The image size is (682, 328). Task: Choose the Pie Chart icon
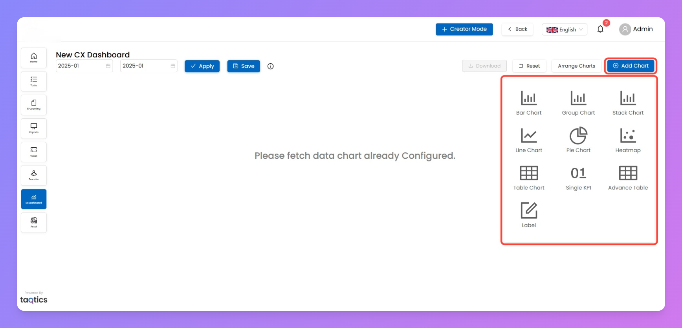(578, 136)
